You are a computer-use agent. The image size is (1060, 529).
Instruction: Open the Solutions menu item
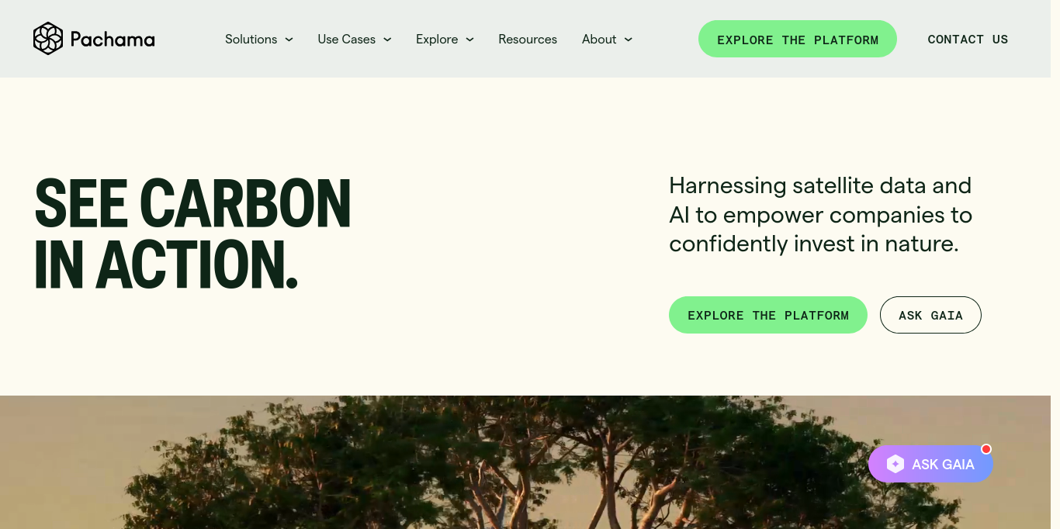coord(251,39)
